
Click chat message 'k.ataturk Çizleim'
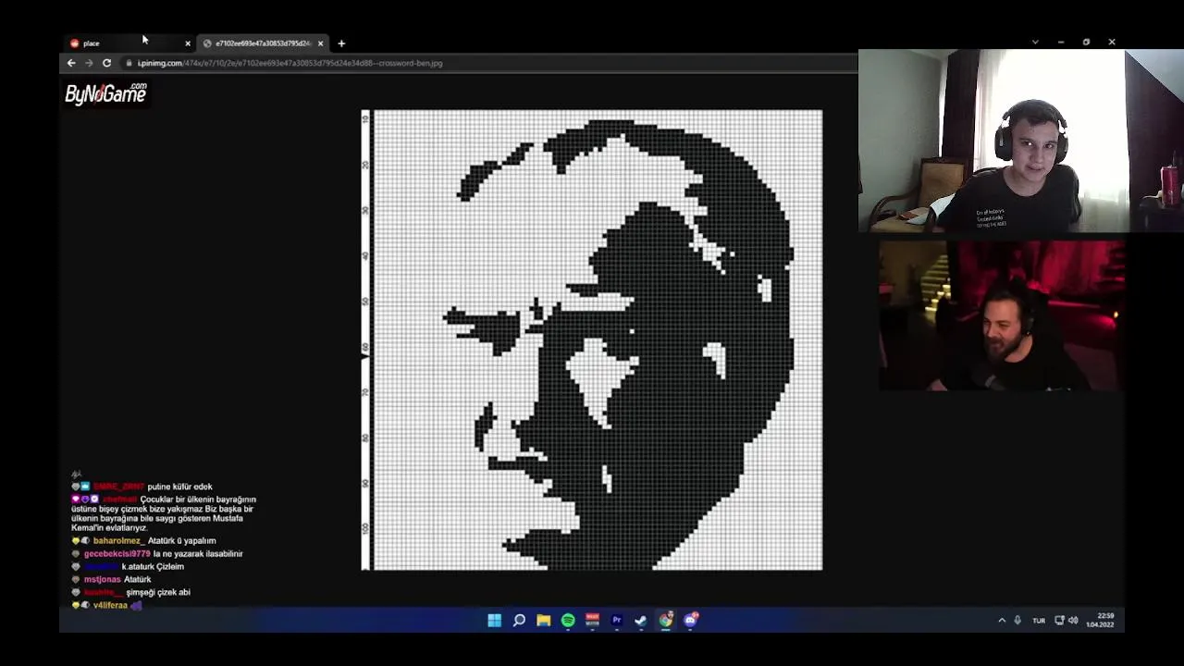153,567
